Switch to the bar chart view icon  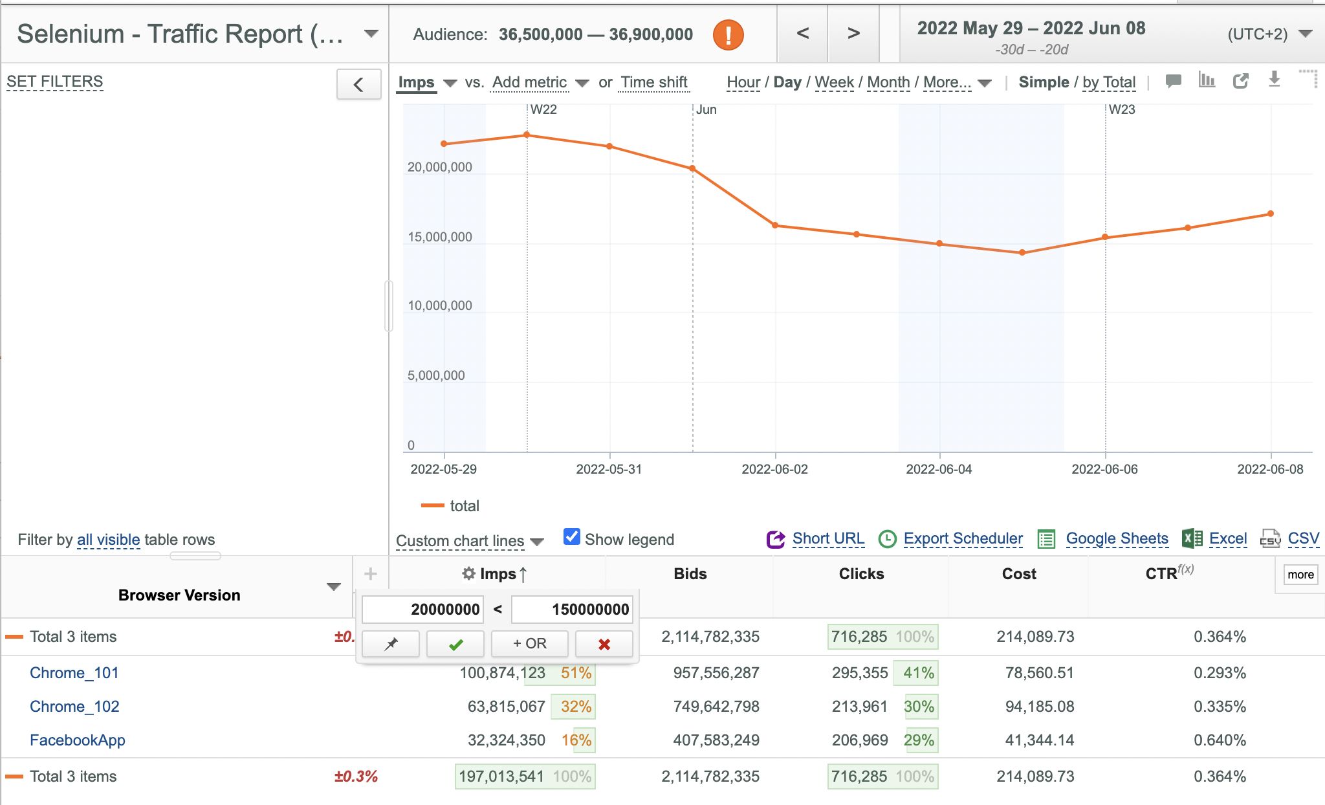(x=1207, y=80)
